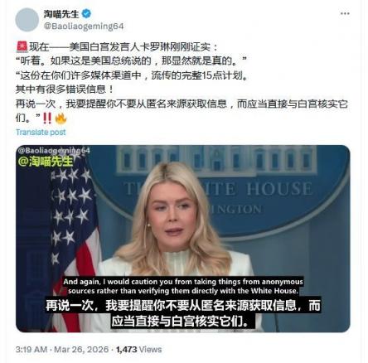Click the first line of post text
The image size is (368, 363).
click(117, 47)
